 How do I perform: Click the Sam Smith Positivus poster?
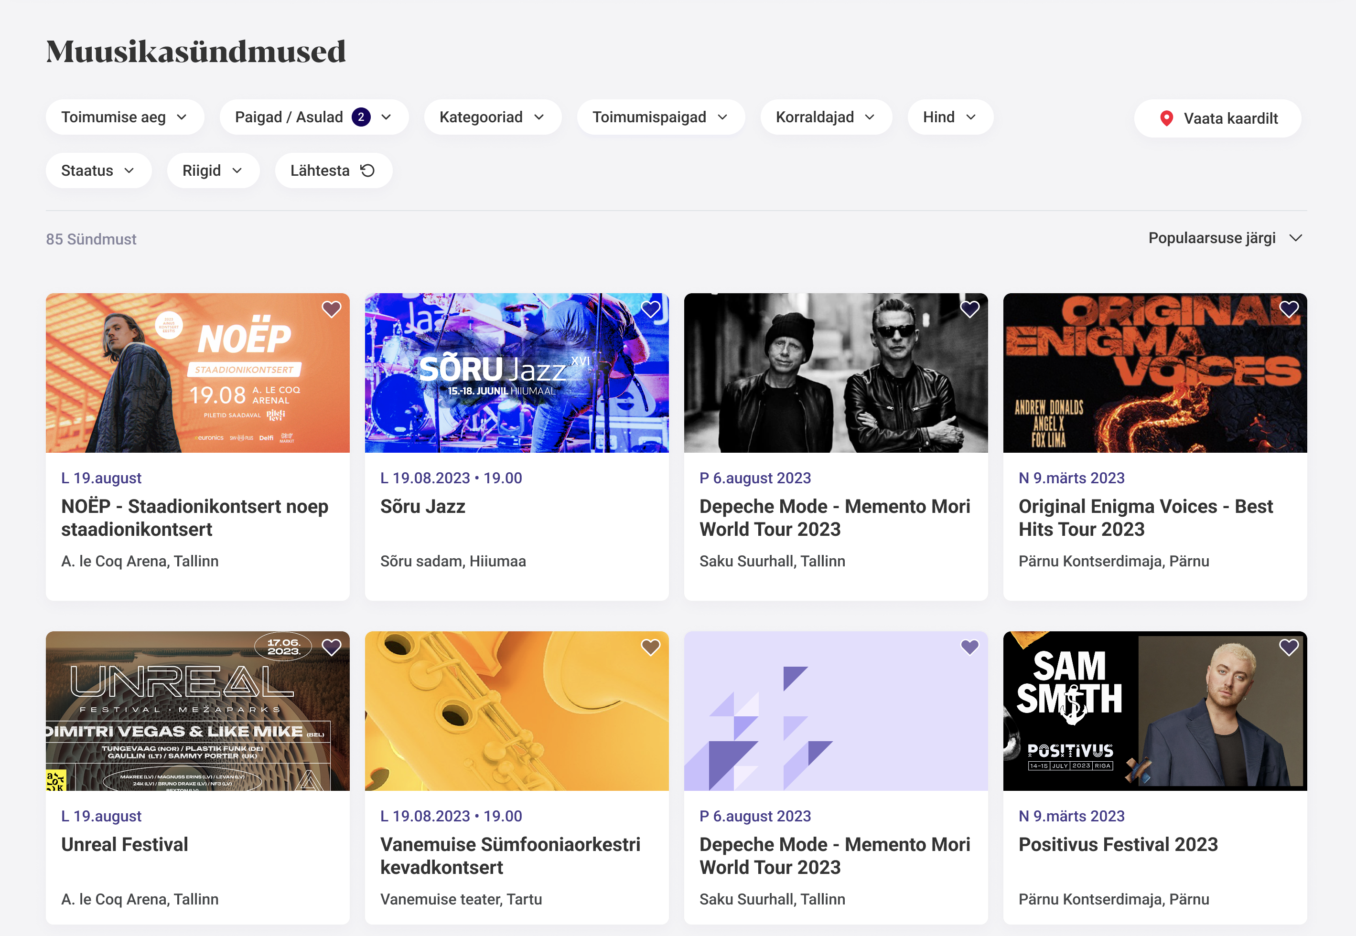(x=1155, y=711)
